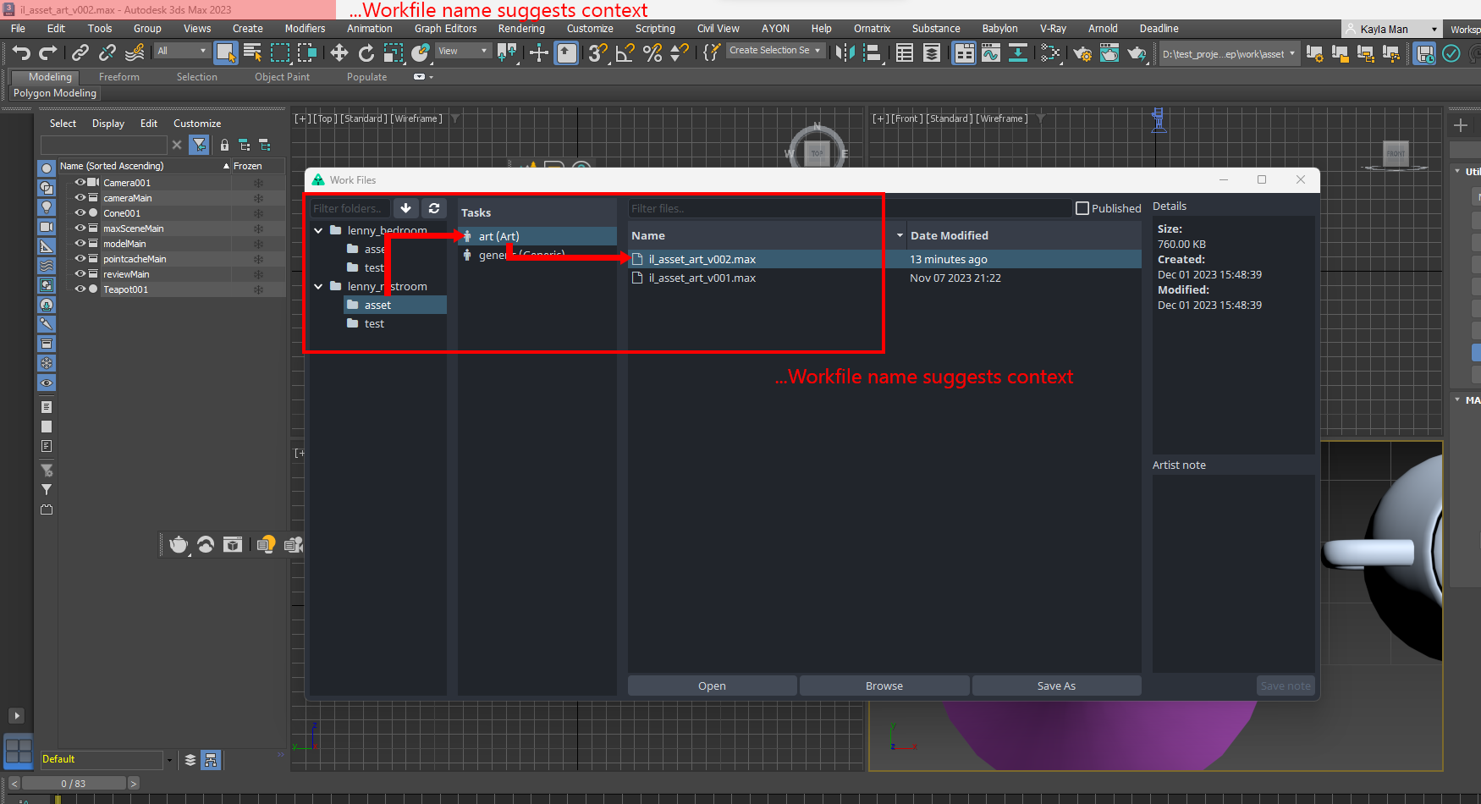Image resolution: width=1481 pixels, height=804 pixels.
Task: Switch to the Freeform ribbon tab
Action: [118, 77]
